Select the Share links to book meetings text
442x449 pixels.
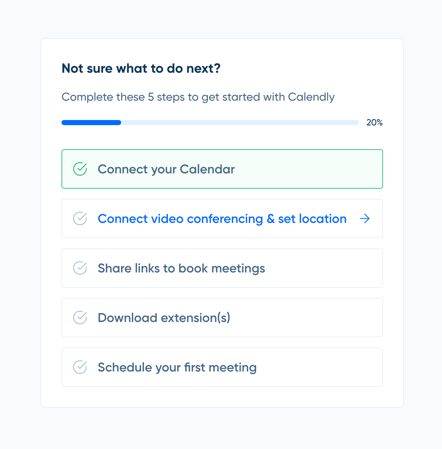point(181,268)
